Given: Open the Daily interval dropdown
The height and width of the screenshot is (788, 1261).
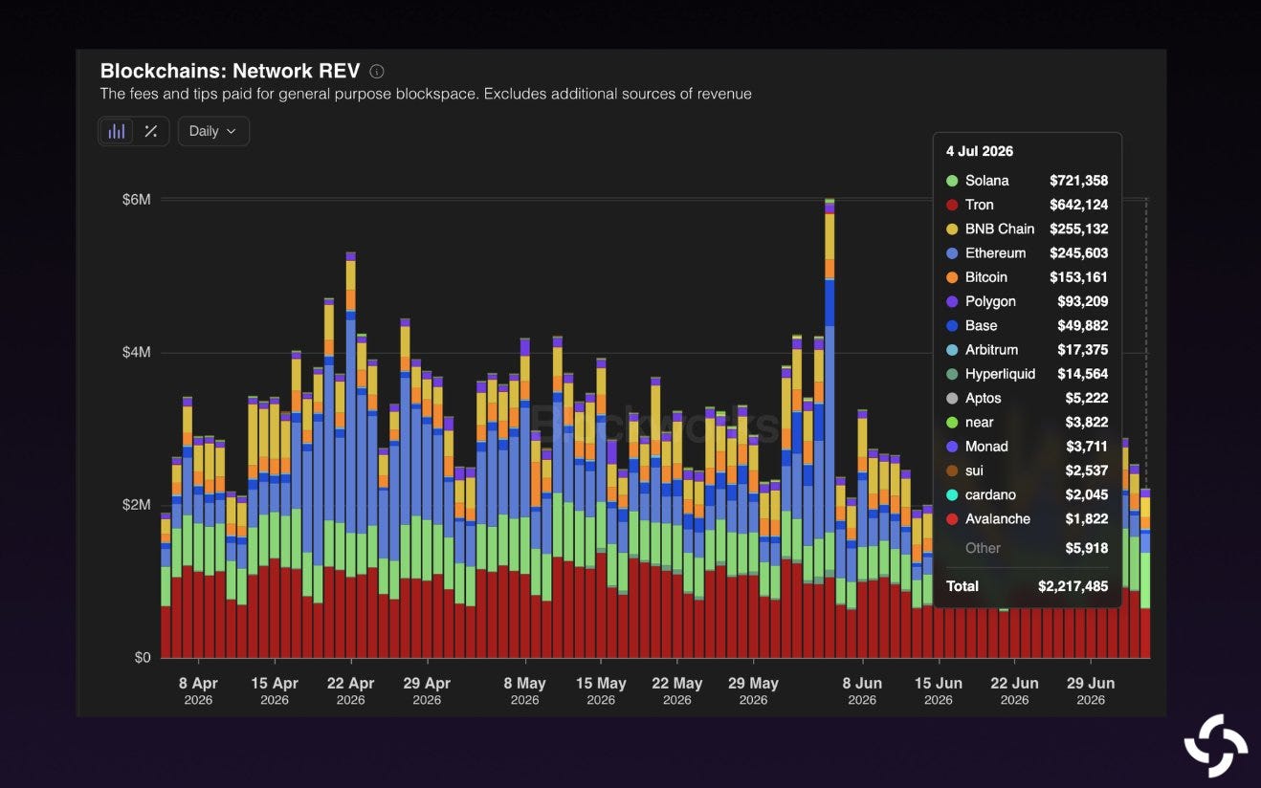Looking at the screenshot, I should tap(213, 131).
